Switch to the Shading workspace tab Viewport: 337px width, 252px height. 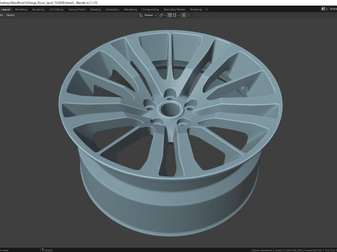coord(95,10)
